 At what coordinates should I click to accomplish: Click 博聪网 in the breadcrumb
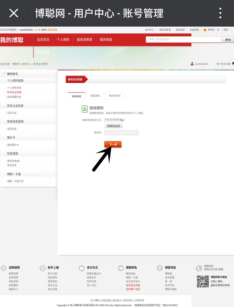16,64
